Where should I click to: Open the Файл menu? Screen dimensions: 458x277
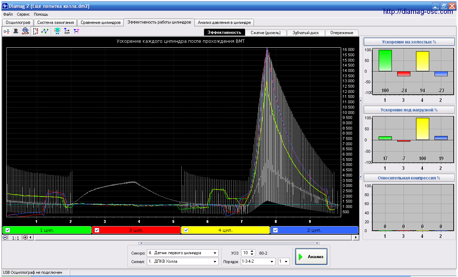pyautogui.click(x=8, y=14)
